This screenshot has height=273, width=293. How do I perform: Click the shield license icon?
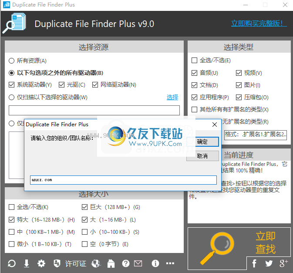57,263
